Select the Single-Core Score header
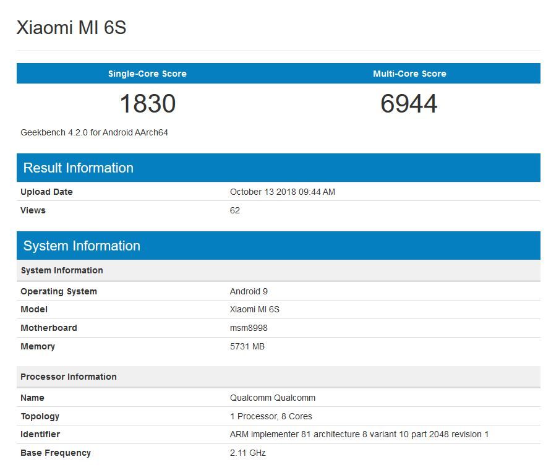Image resolution: width=551 pixels, height=470 pixels. (x=147, y=74)
